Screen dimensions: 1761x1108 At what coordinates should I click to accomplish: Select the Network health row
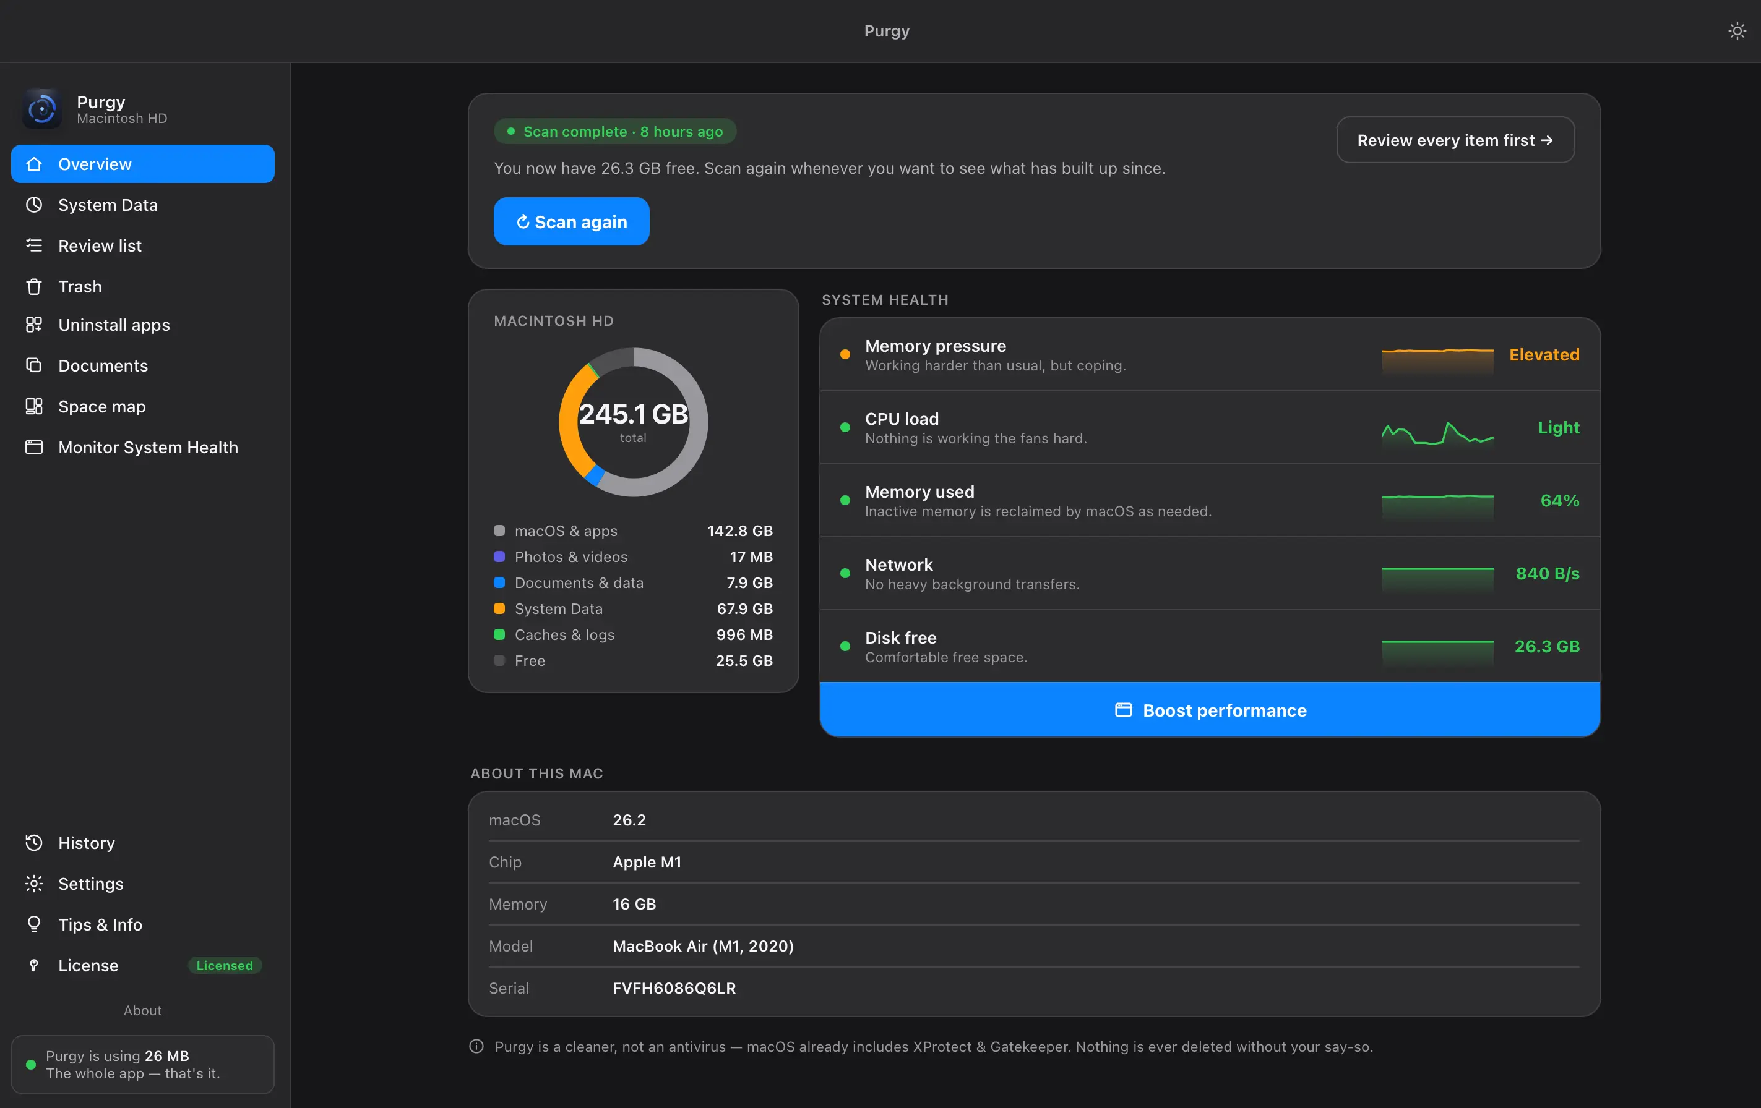point(1210,574)
